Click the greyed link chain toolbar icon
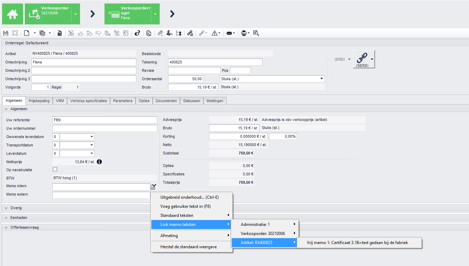Screen dimensions: 469x266 pyautogui.click(x=202, y=33)
